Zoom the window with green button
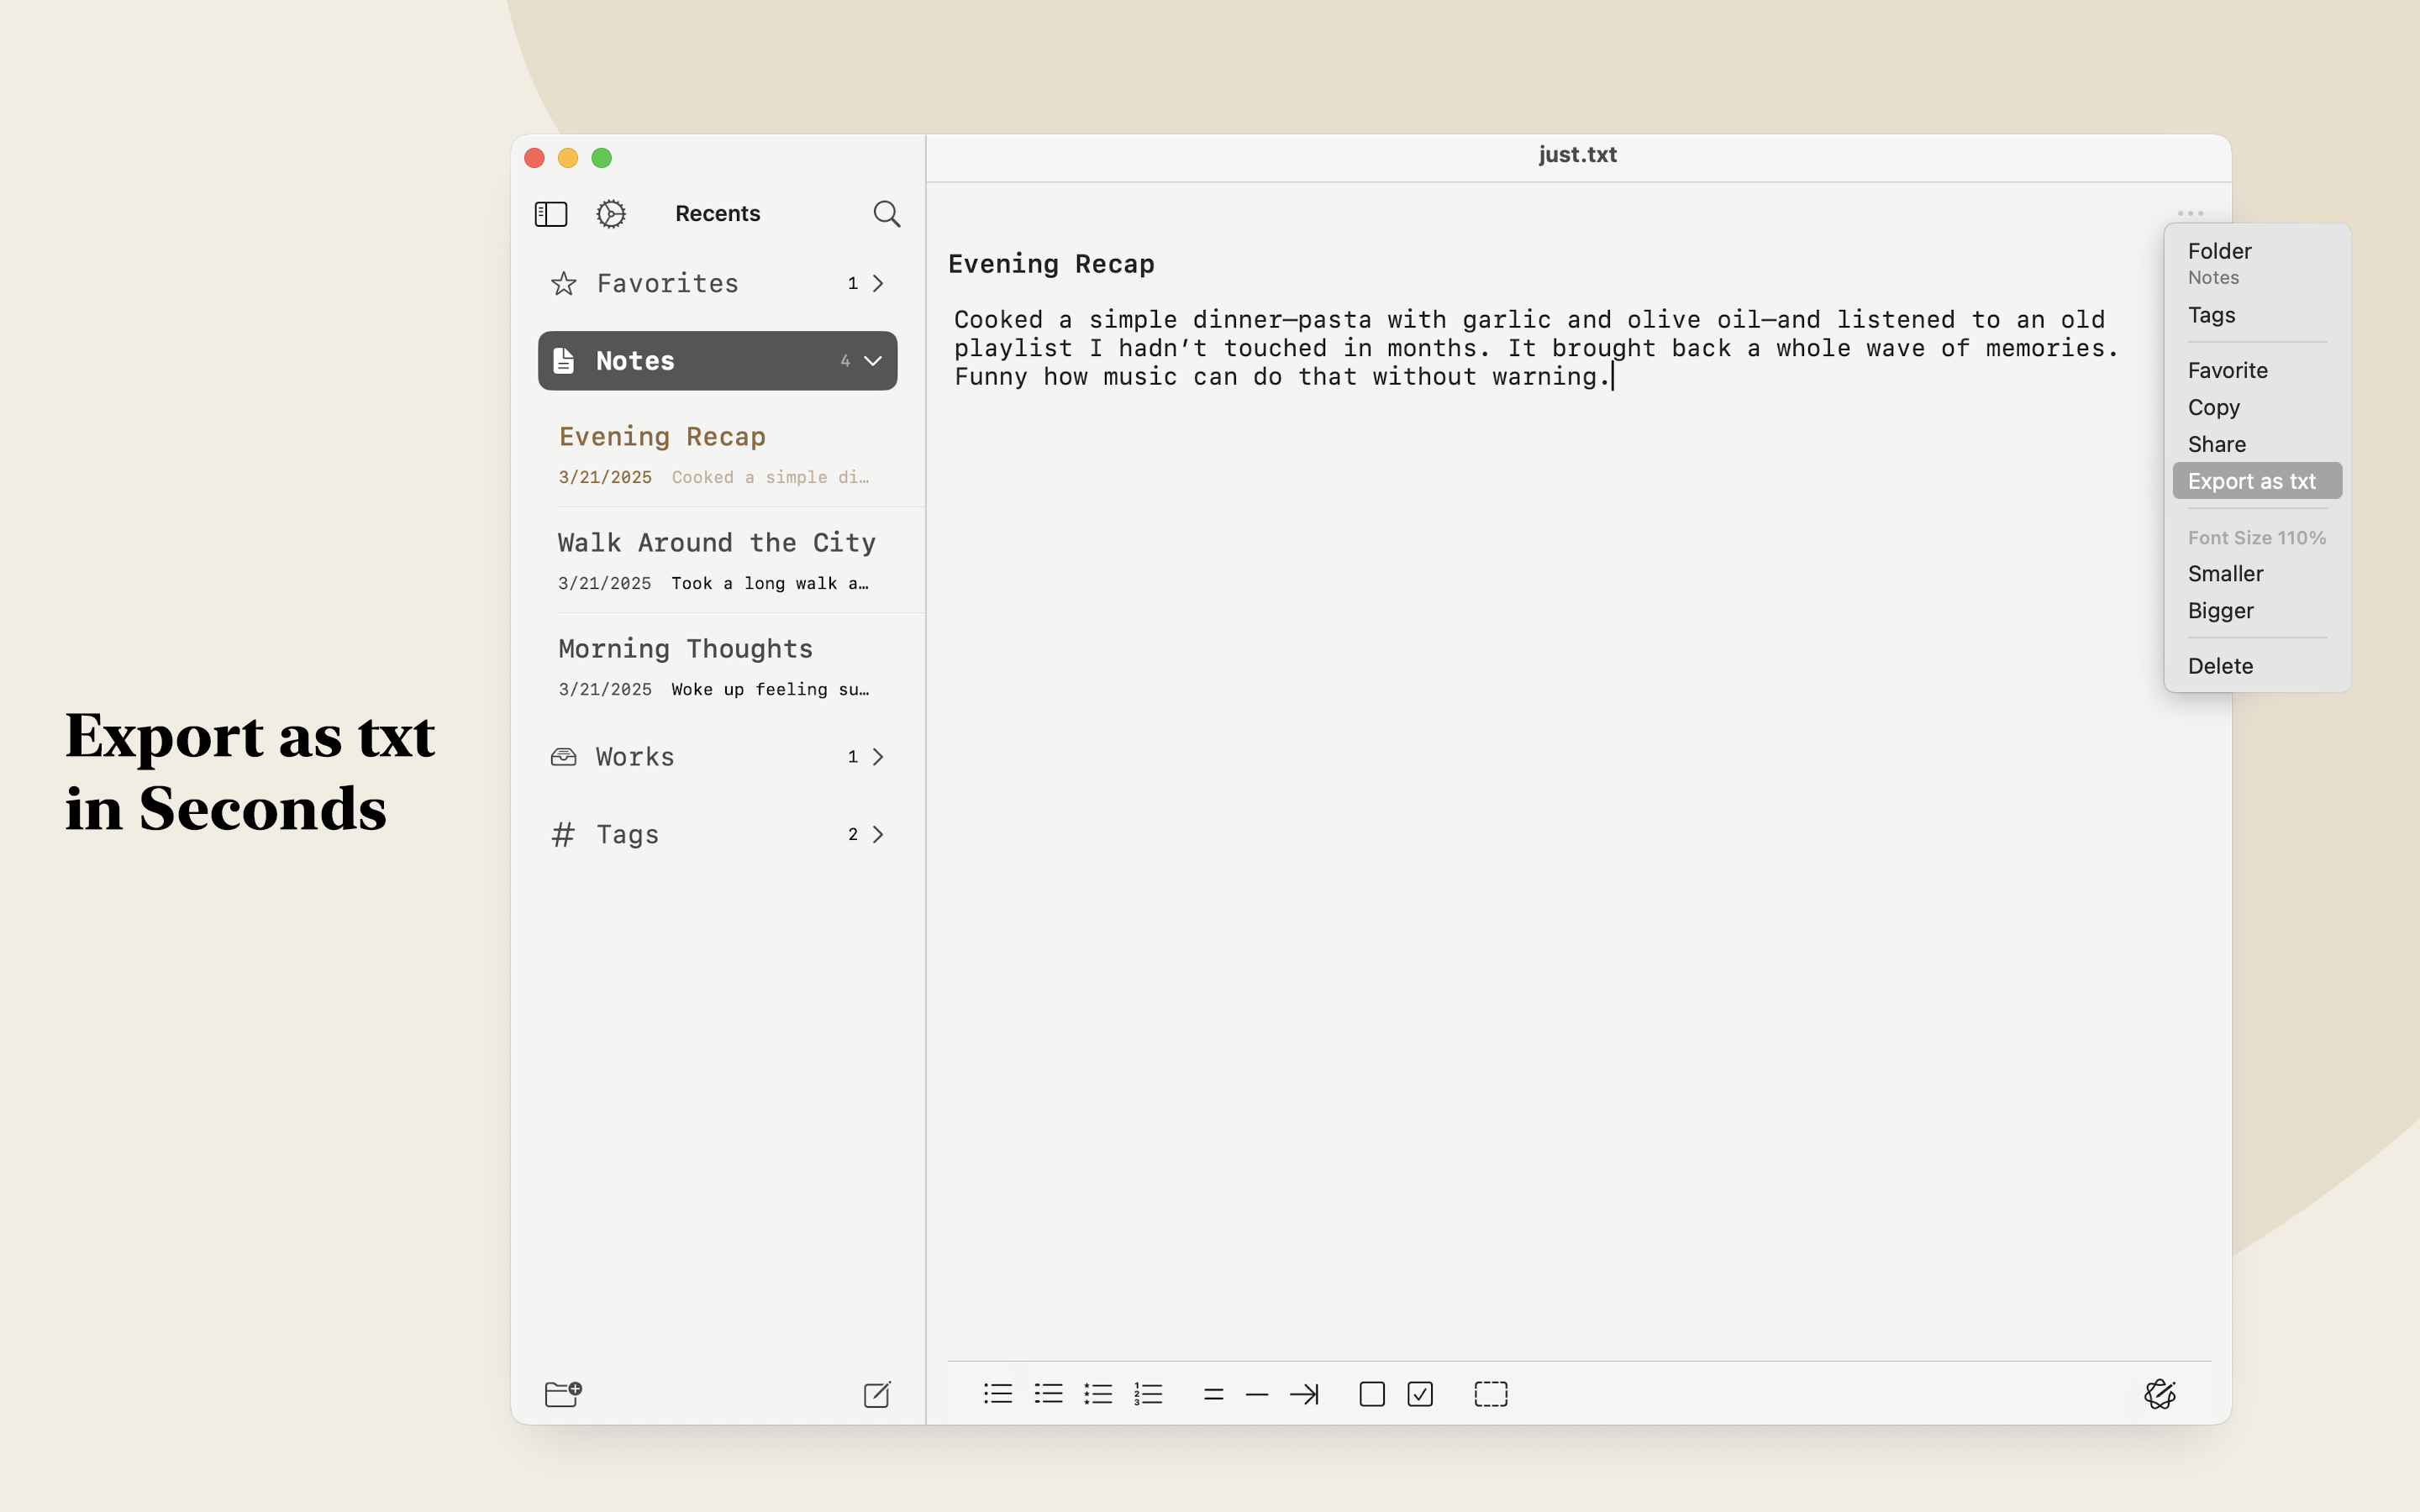This screenshot has height=1512, width=2420. [602, 158]
